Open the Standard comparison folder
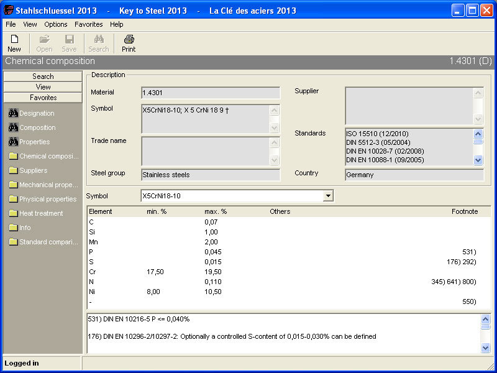Screen dimensions: 497x373 43,242
